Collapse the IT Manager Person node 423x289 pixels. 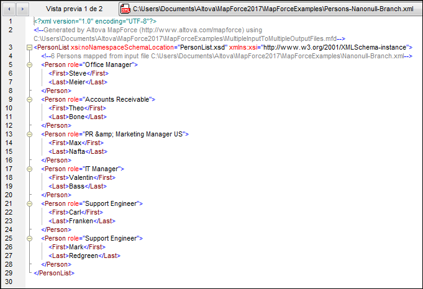29,169
